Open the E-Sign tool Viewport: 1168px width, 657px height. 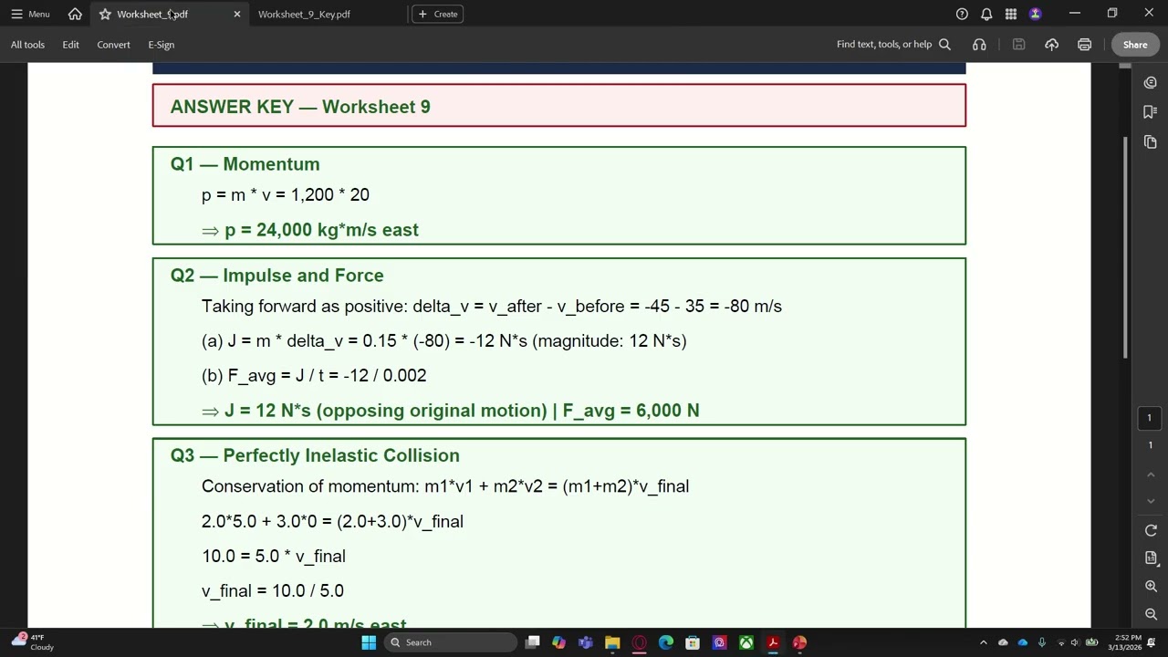[161, 44]
